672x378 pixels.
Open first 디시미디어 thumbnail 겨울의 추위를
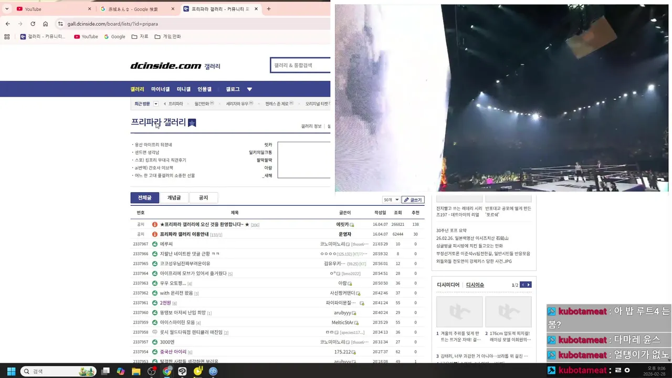tap(459, 312)
